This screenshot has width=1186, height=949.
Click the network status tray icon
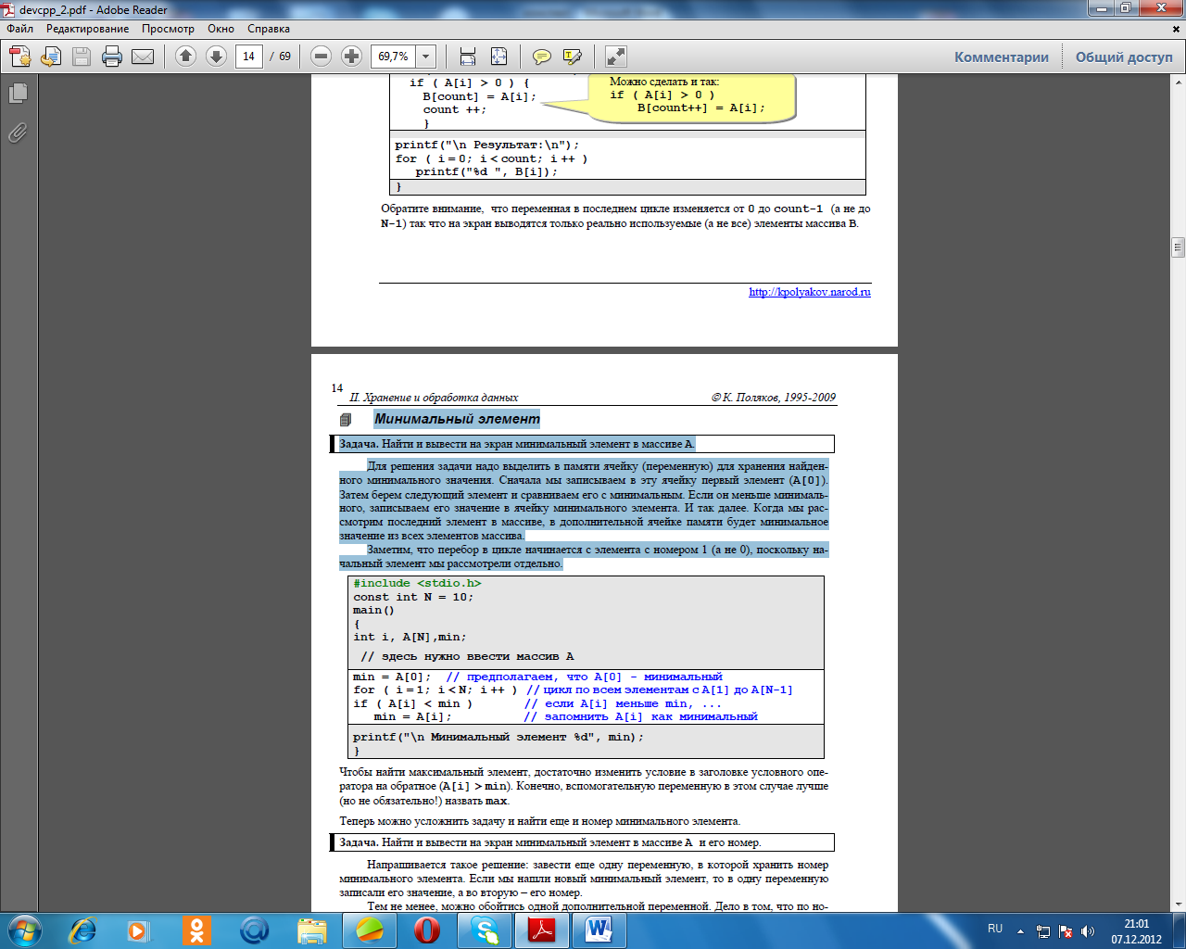point(1043,931)
